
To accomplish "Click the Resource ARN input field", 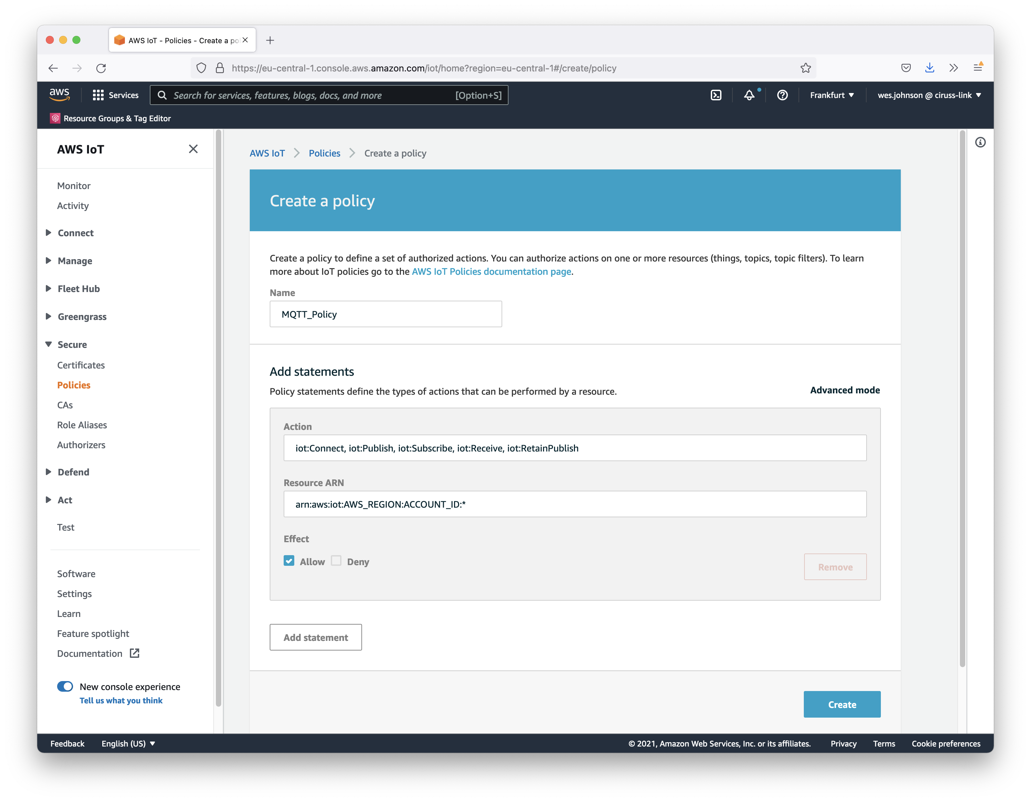I will (575, 504).
